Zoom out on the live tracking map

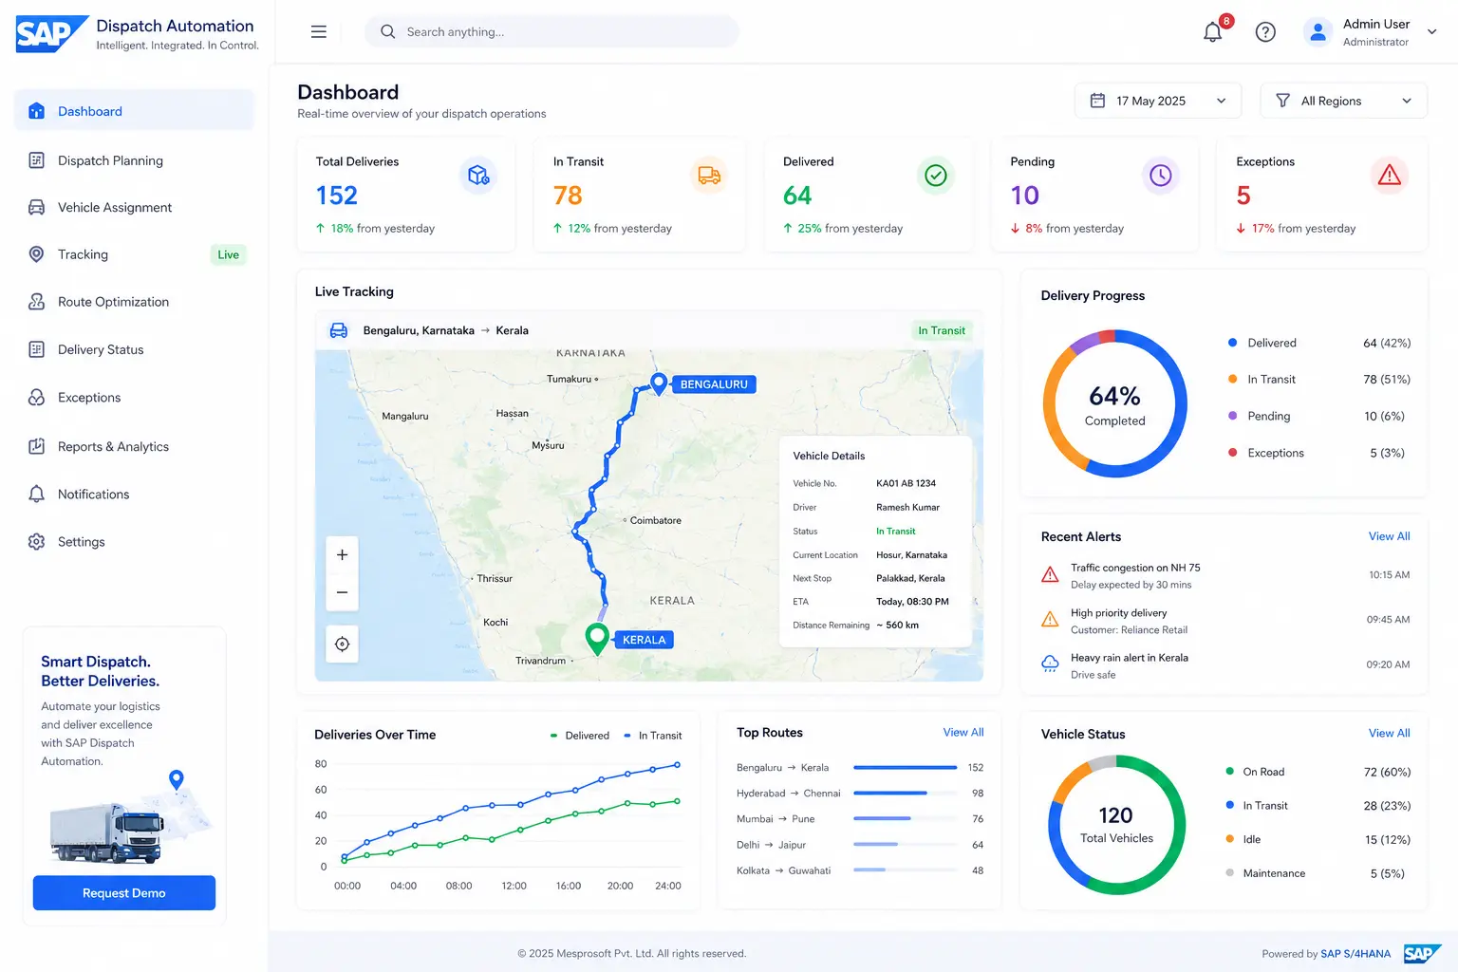342,592
